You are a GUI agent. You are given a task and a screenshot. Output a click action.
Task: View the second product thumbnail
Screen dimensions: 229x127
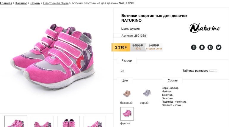coord(42,122)
